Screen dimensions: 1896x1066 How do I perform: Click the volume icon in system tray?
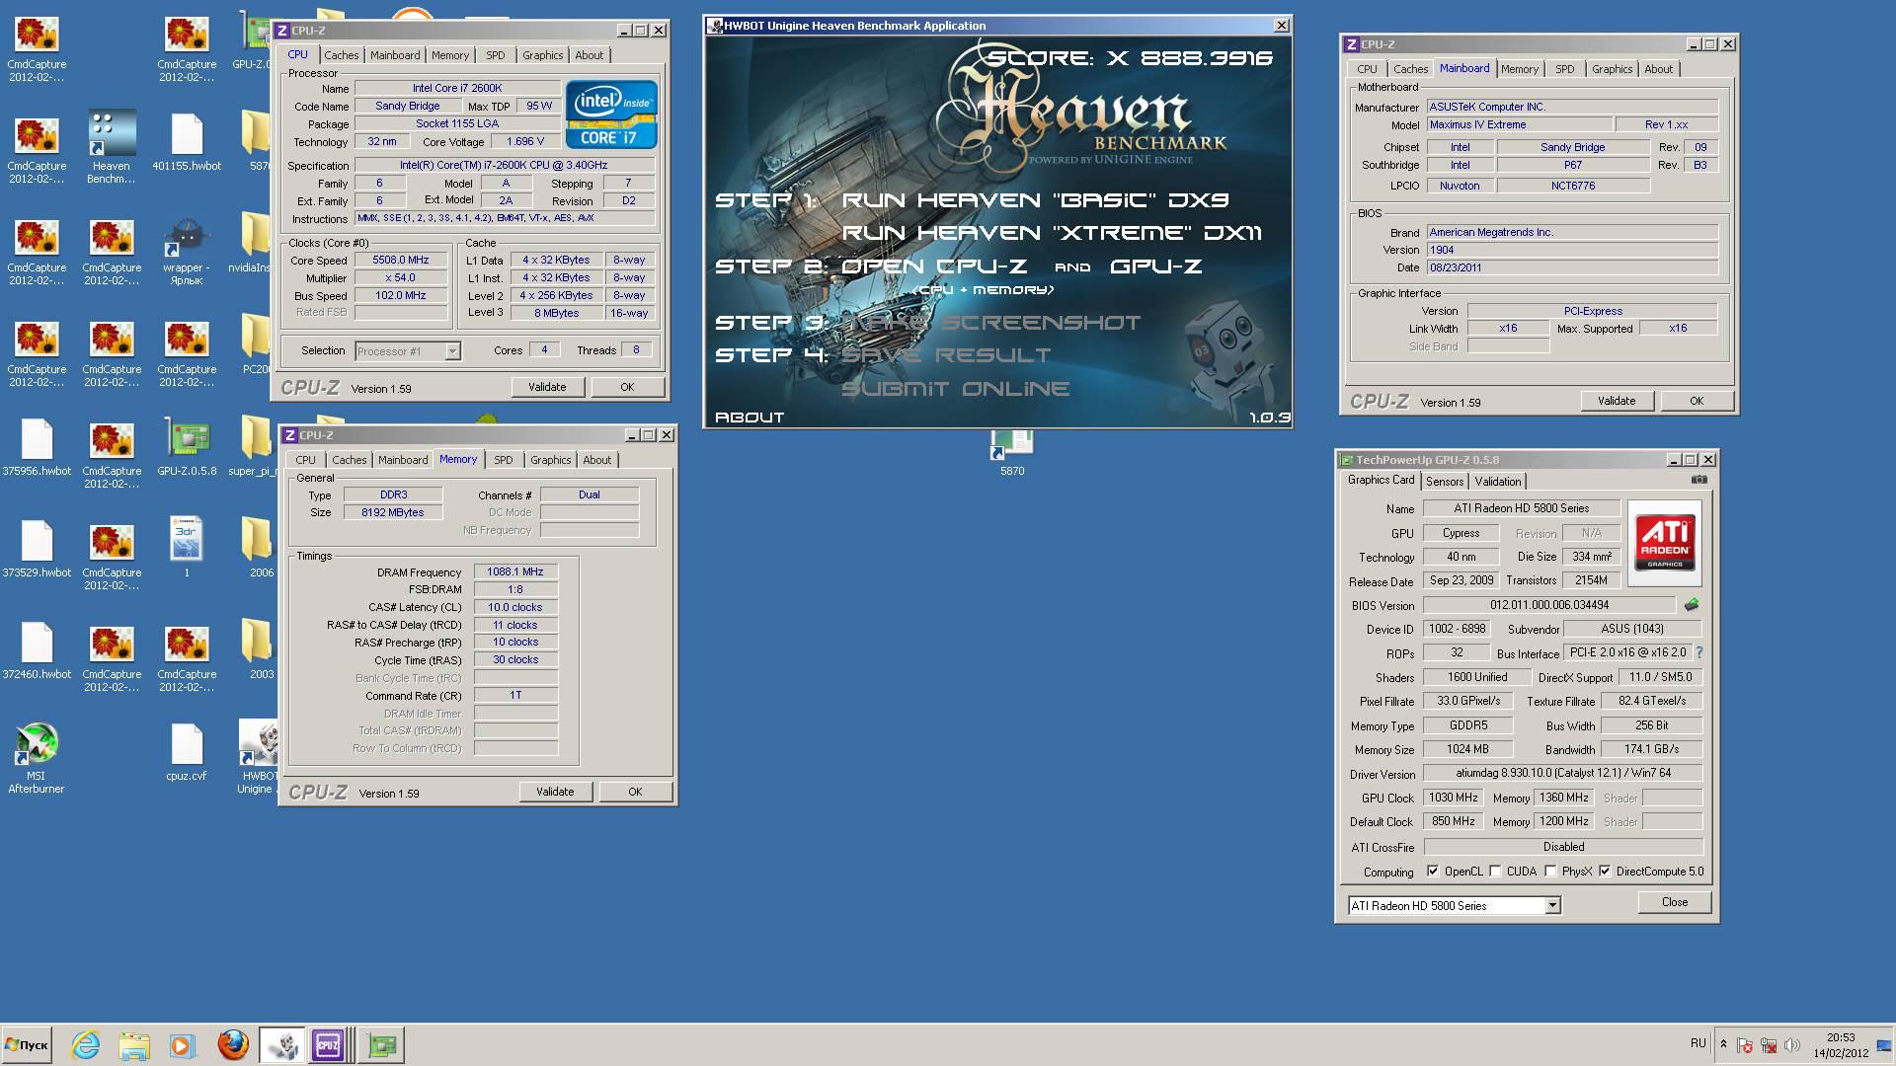click(1792, 1044)
